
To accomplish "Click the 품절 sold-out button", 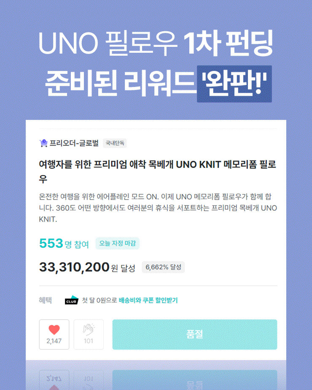I will click(x=195, y=335).
